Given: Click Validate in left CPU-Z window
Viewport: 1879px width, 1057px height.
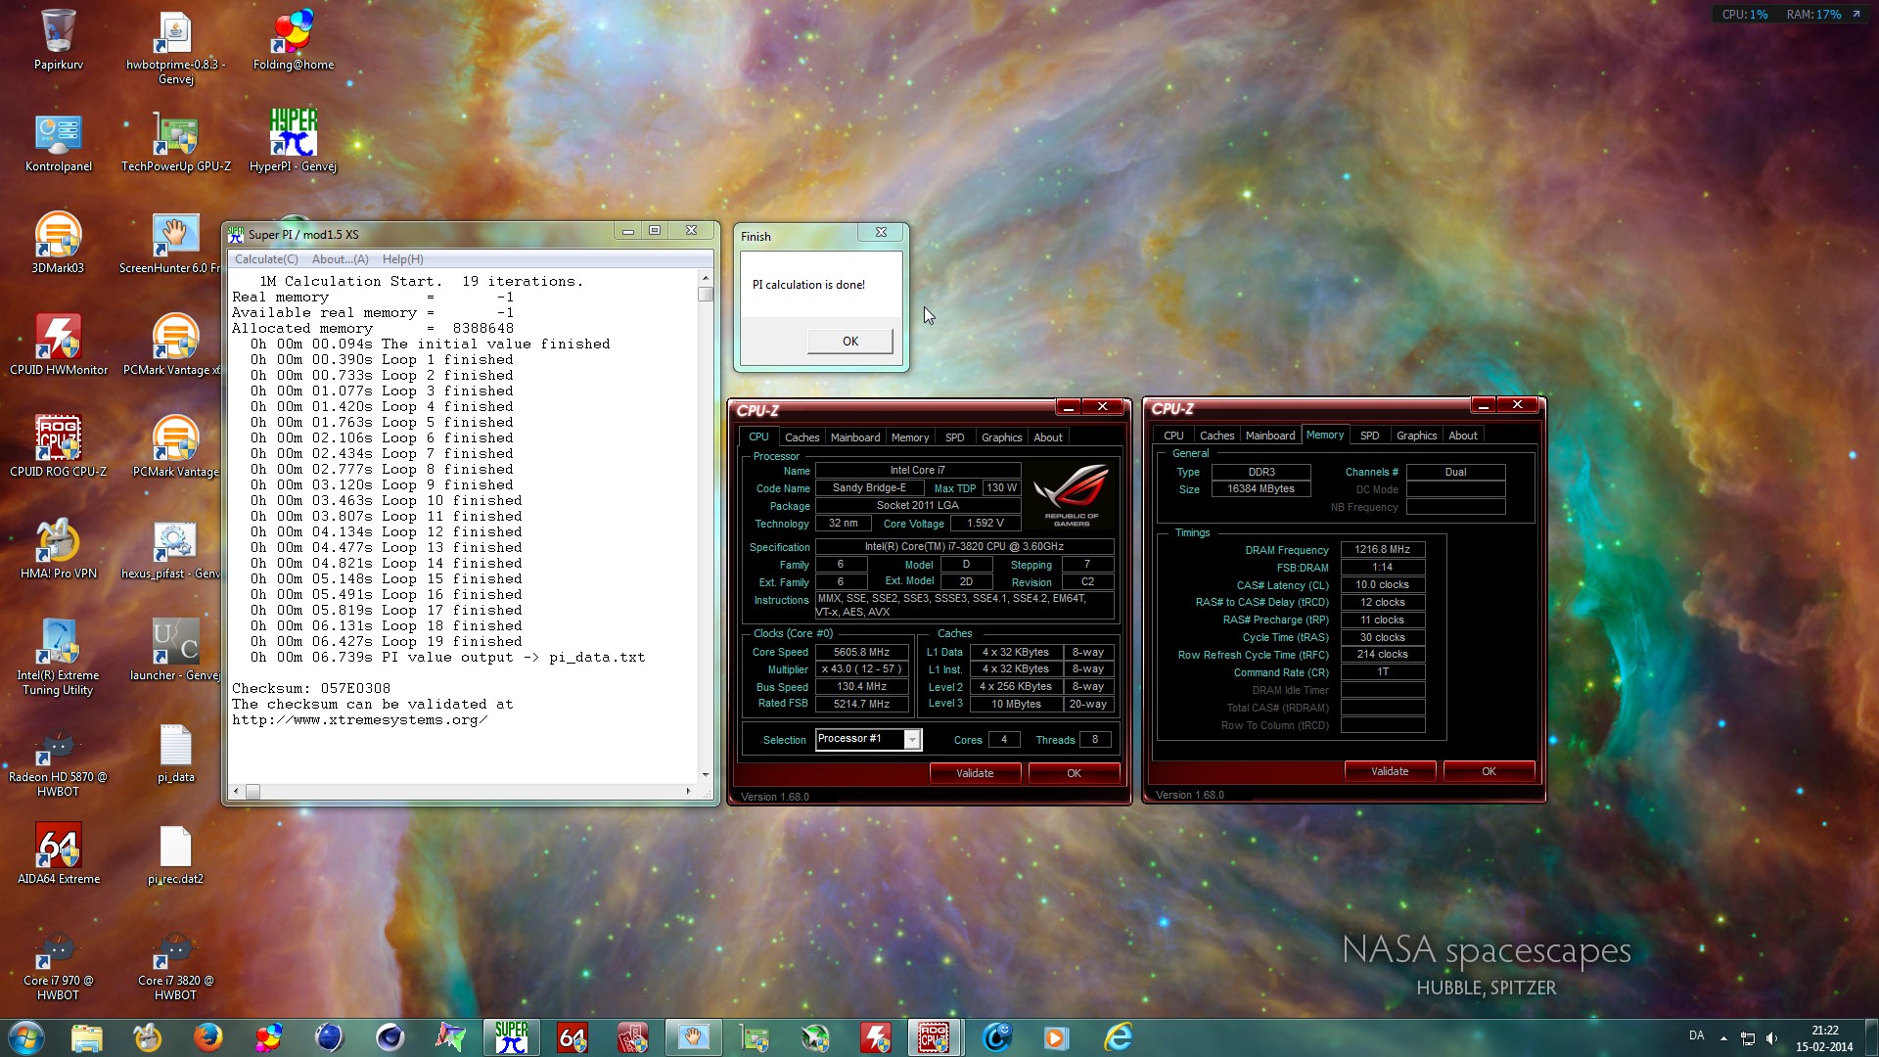Looking at the screenshot, I should pos(975,773).
